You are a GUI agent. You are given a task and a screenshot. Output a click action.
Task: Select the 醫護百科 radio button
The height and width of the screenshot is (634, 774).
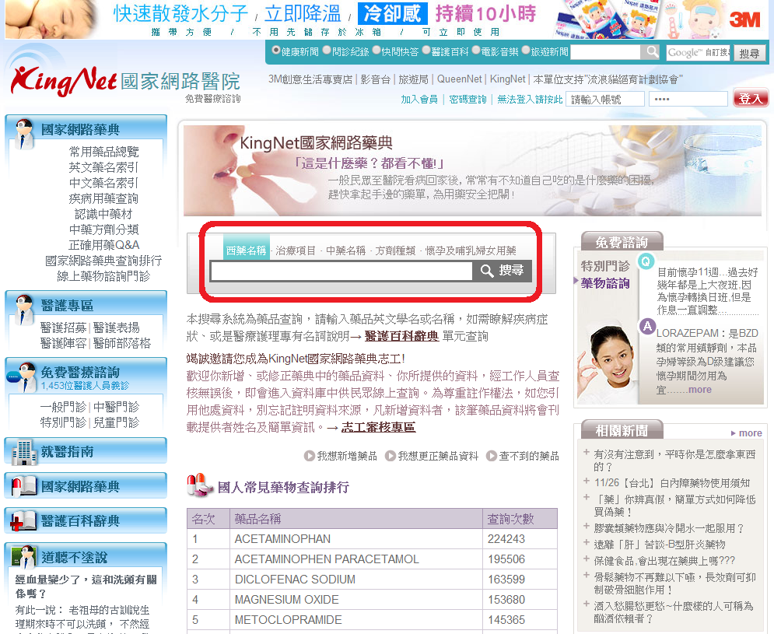click(426, 51)
